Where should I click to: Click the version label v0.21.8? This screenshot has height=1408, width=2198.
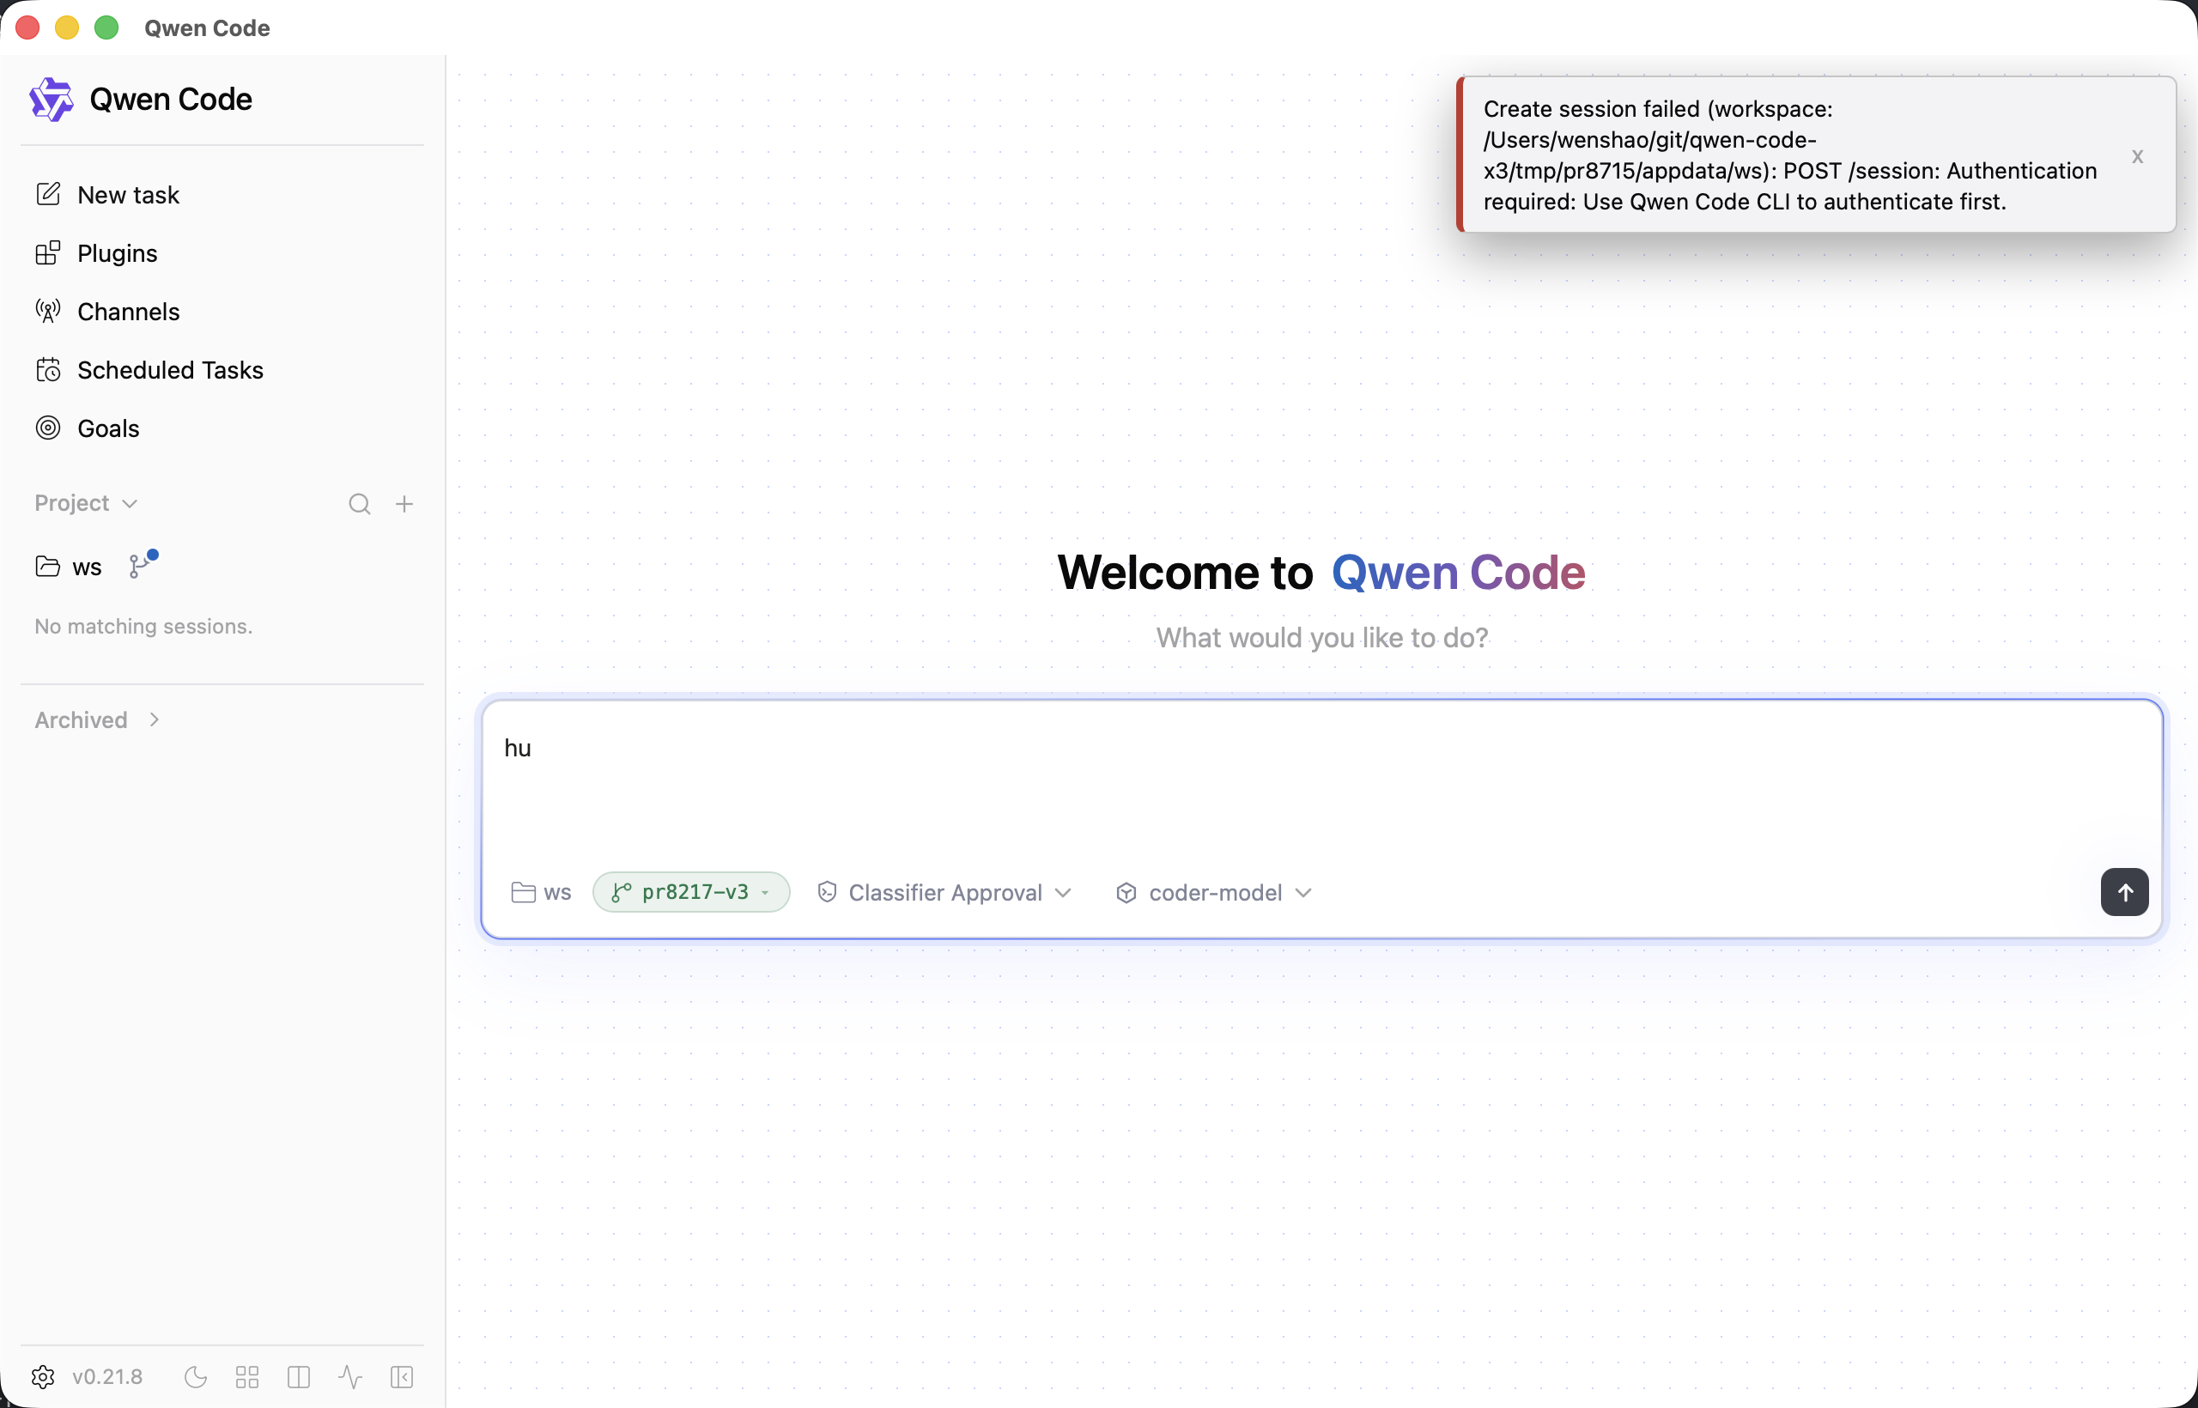[107, 1377]
